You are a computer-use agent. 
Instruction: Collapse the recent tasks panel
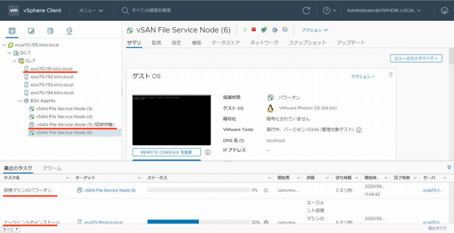click(x=449, y=167)
